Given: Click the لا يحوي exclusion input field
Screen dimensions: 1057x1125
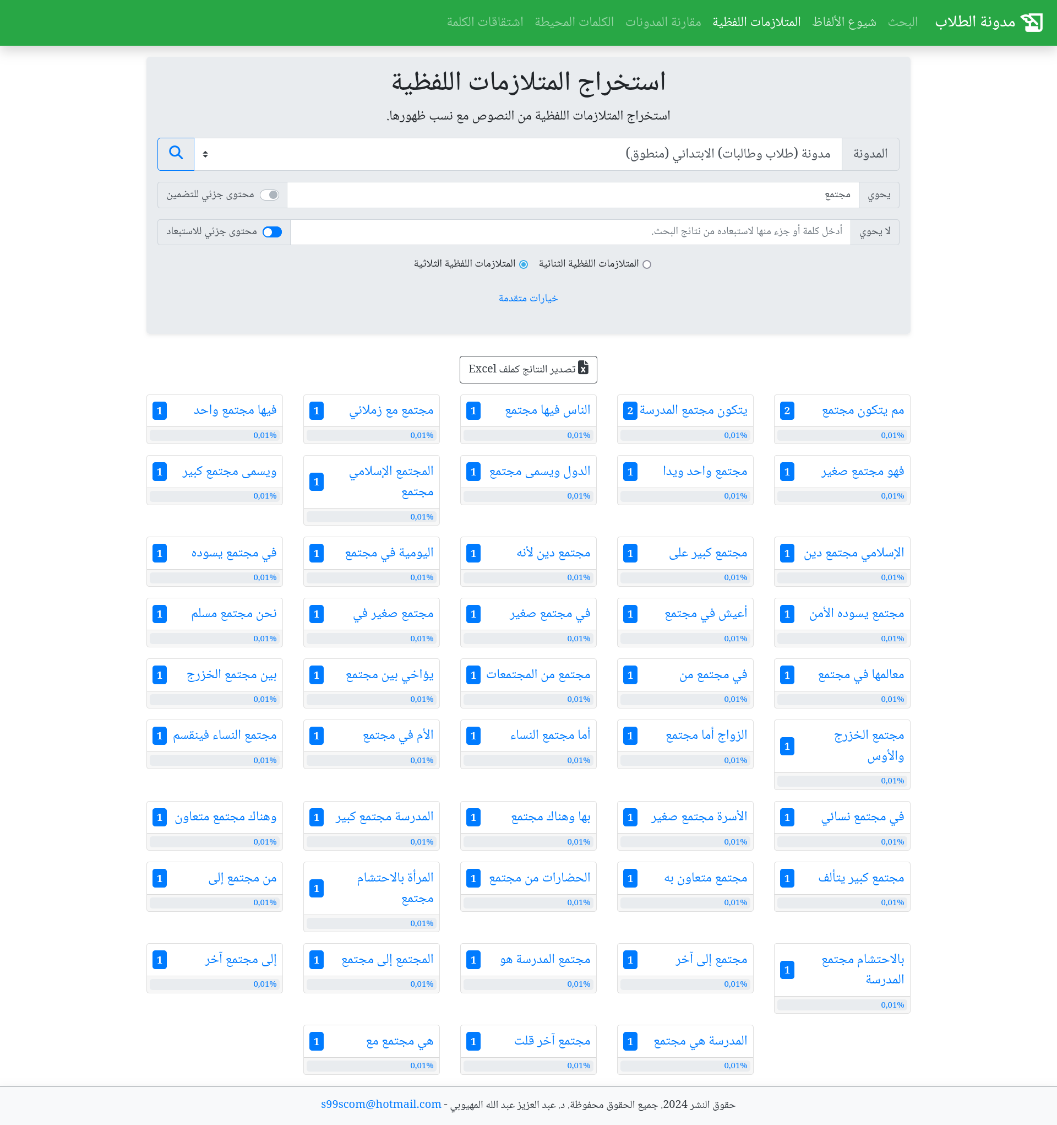Looking at the screenshot, I should pyautogui.click(x=570, y=232).
